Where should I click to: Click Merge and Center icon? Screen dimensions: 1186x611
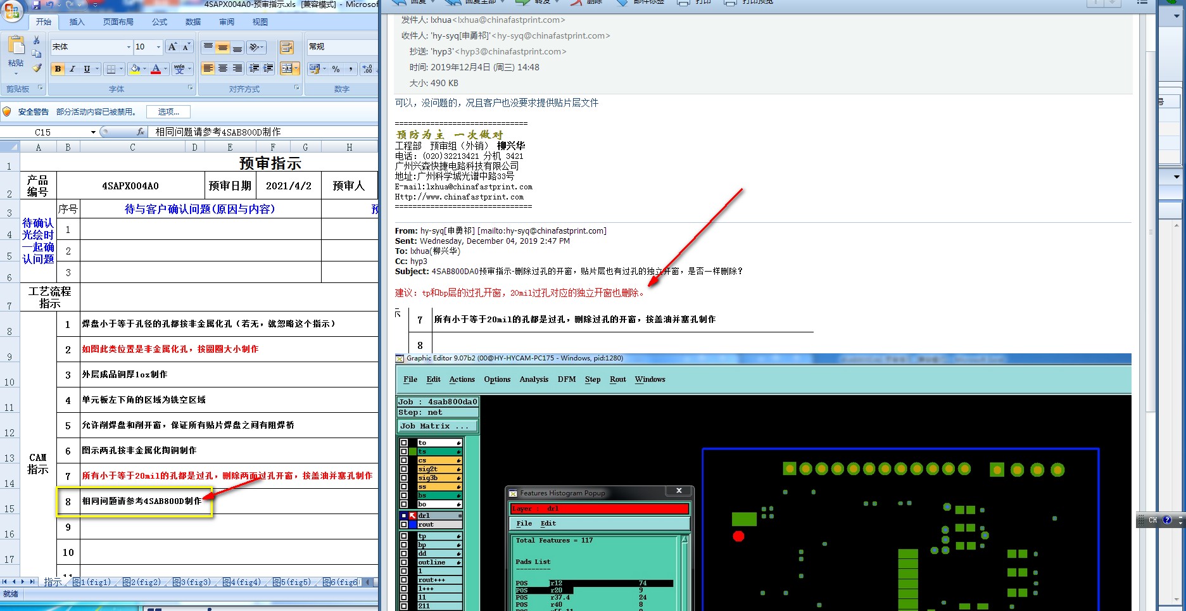[x=286, y=68]
